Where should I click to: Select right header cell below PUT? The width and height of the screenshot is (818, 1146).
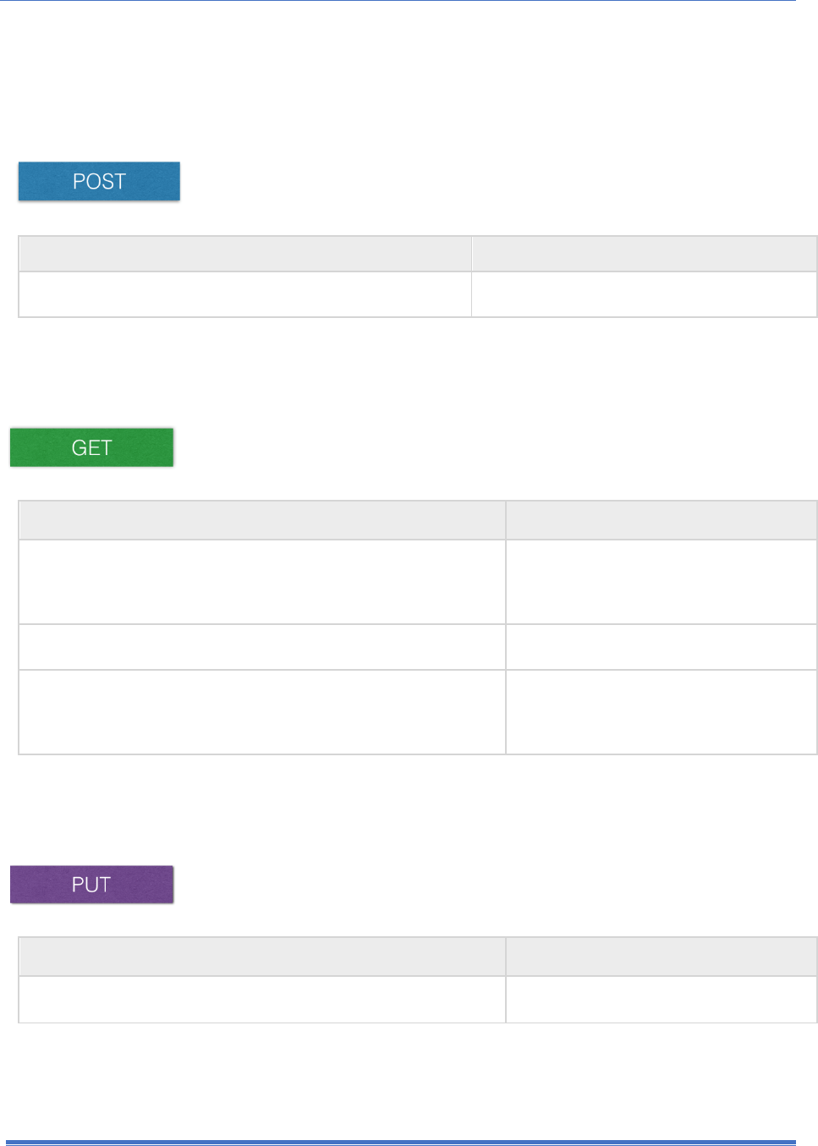pyautogui.click(x=661, y=957)
